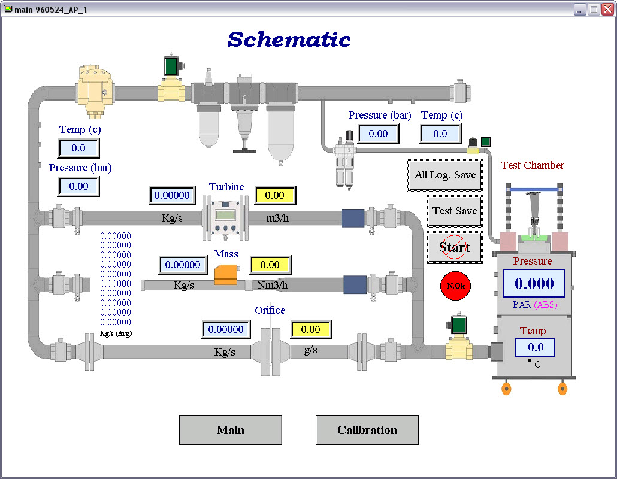This screenshot has width=617, height=479.
Task: Click the top inlet solenoid valve with green coil
Action: 173,78
